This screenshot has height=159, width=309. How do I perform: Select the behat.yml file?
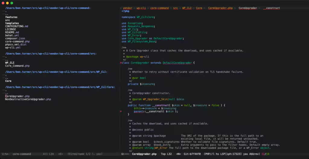12,36
